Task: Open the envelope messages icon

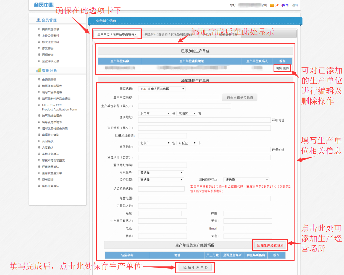Action: (x=272, y=5)
